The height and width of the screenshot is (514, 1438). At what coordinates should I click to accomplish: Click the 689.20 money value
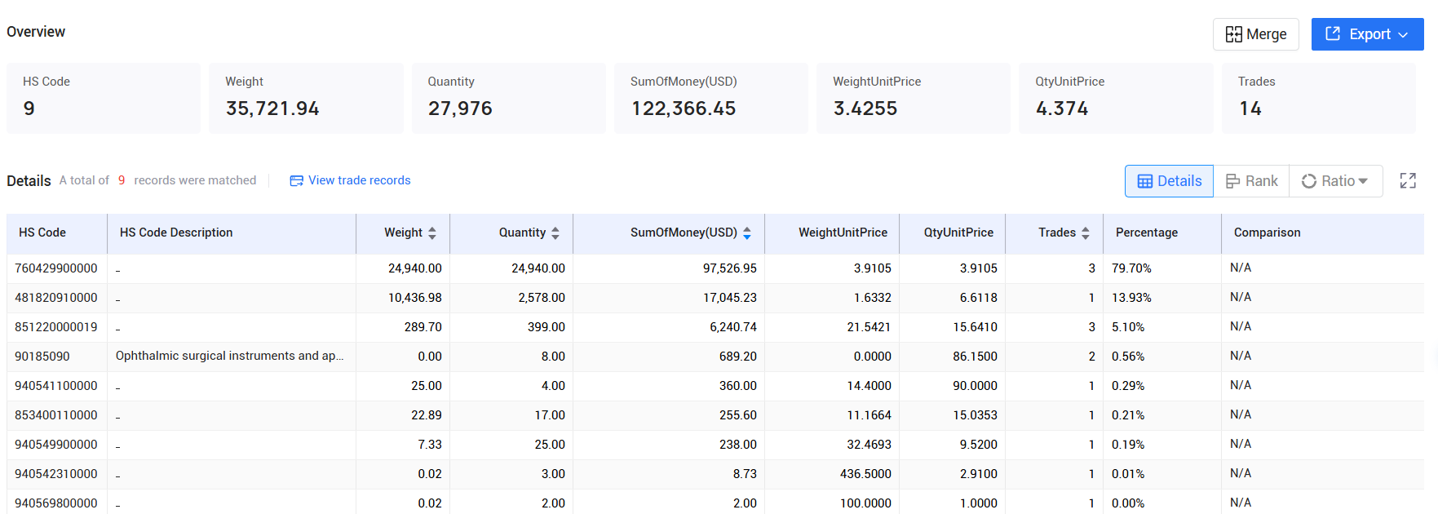(x=738, y=357)
